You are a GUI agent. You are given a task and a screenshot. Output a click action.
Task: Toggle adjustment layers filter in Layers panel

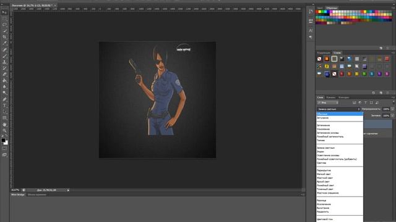(x=360, y=102)
